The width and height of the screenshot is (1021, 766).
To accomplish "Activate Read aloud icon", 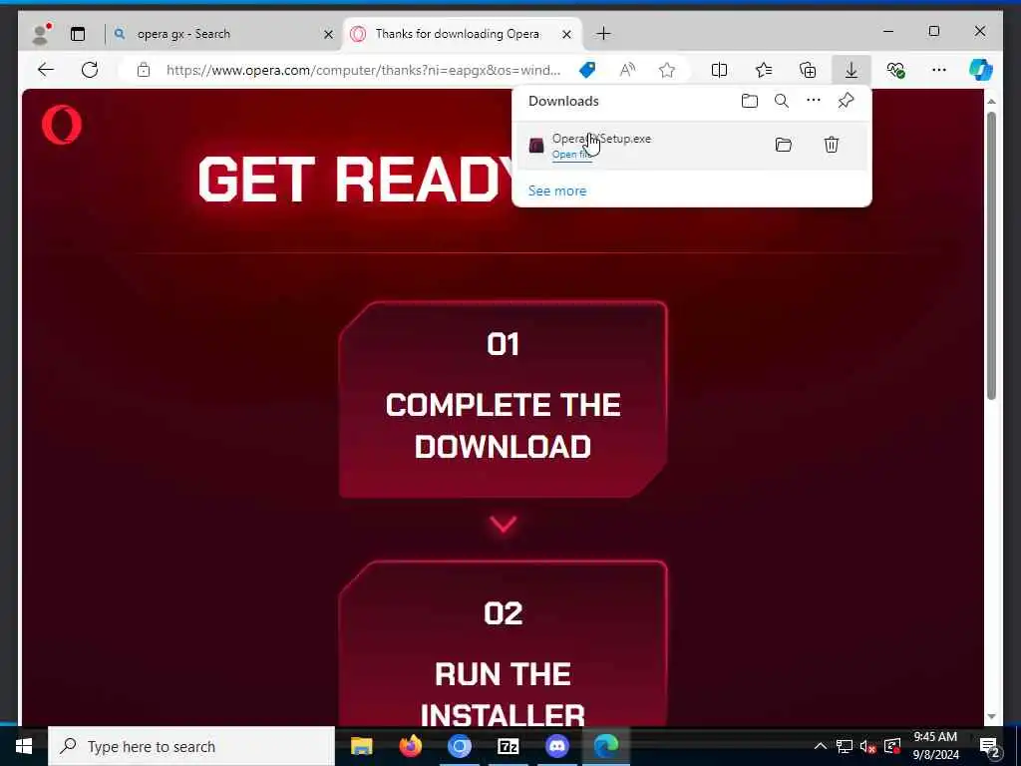I will [627, 70].
